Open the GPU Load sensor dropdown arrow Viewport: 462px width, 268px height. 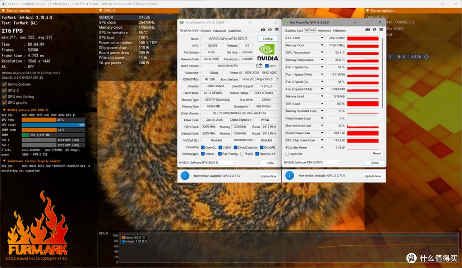click(x=322, y=104)
